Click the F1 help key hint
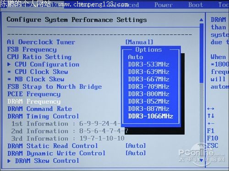 pyautogui.click(x=211, y=131)
